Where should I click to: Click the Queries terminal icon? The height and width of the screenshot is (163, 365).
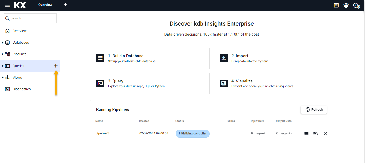click(8, 66)
